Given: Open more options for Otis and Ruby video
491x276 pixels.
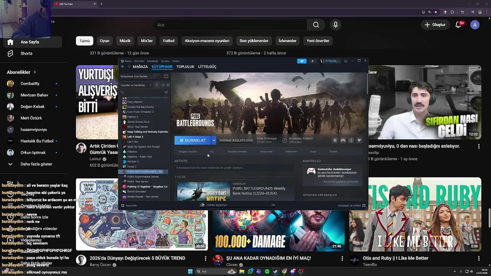Looking at the screenshot, I should click(x=479, y=259).
